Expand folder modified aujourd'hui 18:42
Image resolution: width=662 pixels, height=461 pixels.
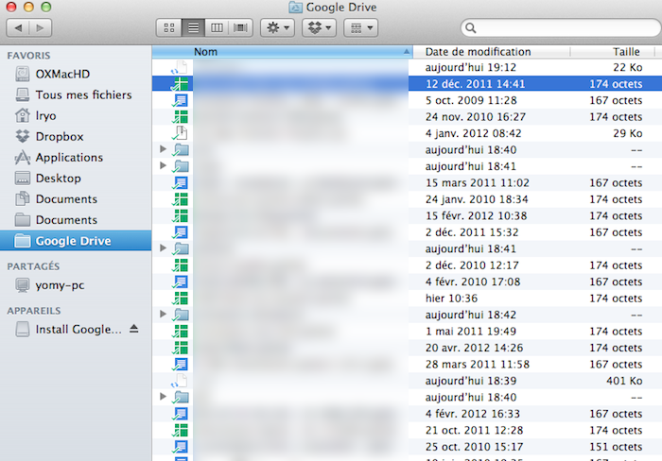(164, 314)
